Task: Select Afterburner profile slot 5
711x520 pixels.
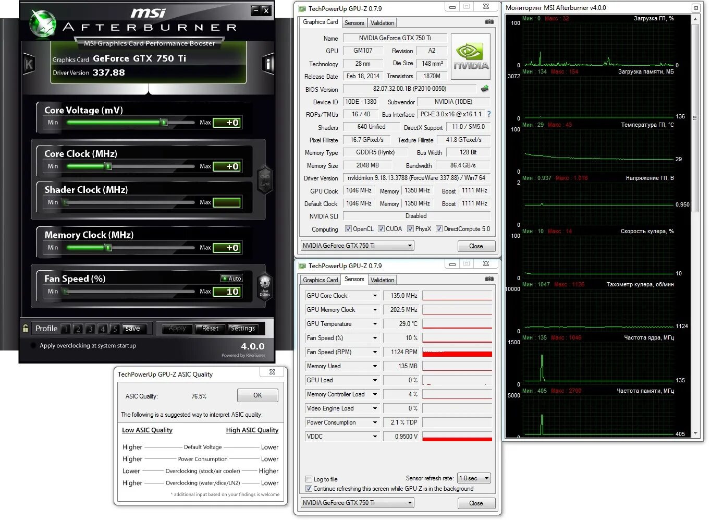Action: pos(115,329)
